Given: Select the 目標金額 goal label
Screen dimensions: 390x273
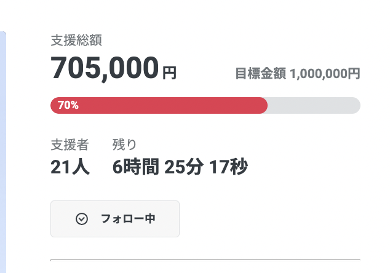Looking at the screenshot, I should click(x=261, y=74).
